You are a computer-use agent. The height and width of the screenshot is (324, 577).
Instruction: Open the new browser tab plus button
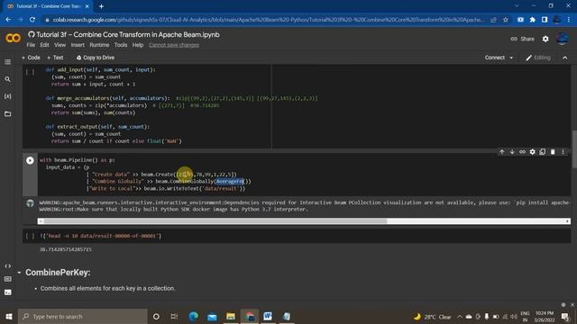101,6
